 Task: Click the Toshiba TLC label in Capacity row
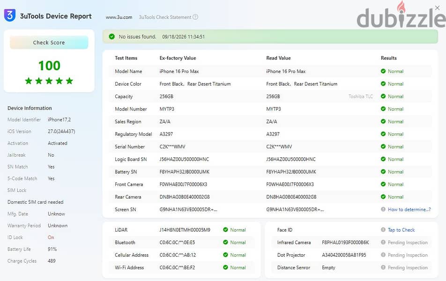coord(361,96)
